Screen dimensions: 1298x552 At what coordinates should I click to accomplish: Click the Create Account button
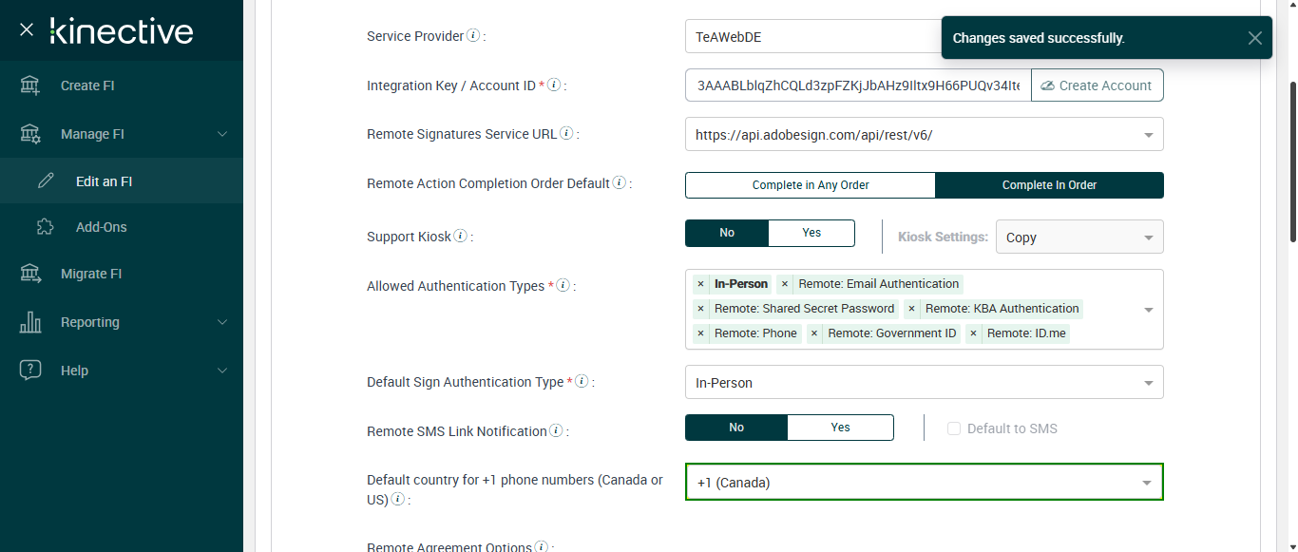[1097, 86]
